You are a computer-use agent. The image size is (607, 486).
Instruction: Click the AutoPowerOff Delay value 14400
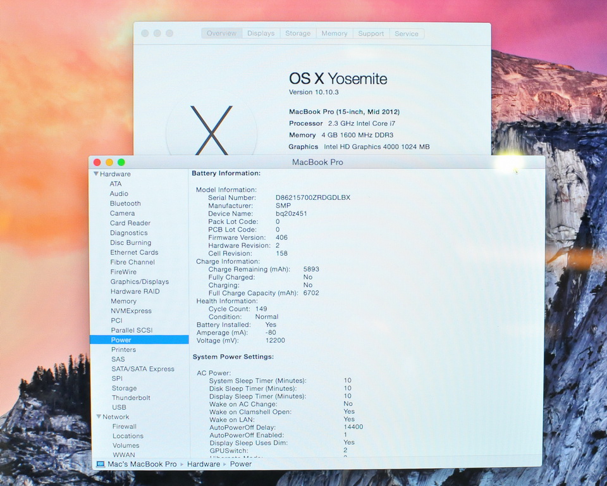click(353, 427)
